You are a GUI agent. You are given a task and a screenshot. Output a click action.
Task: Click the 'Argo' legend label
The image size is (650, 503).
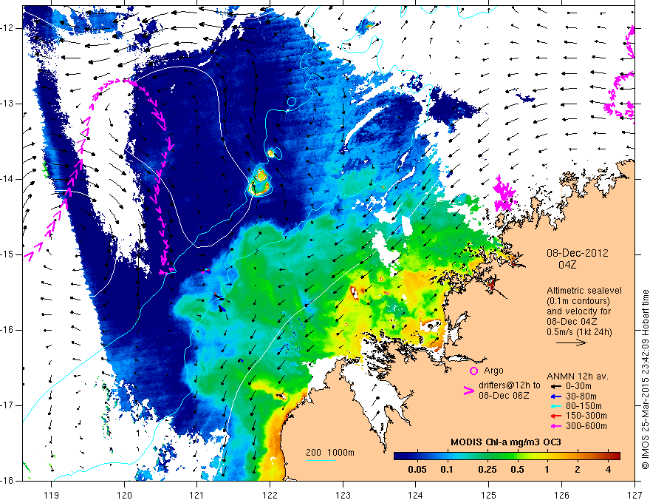click(493, 371)
